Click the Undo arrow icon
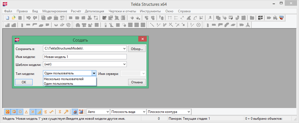The width and height of the screenshot is (299, 123). pos(28,18)
